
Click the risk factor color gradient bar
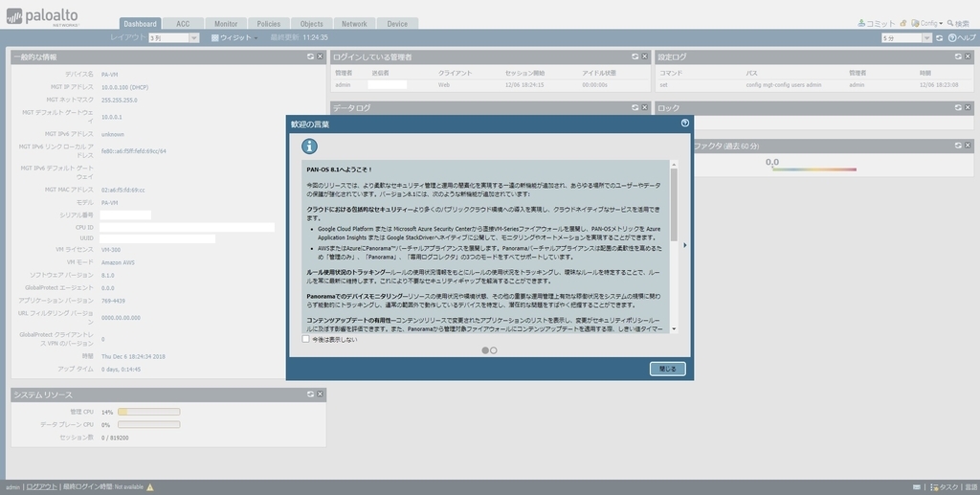pos(814,169)
